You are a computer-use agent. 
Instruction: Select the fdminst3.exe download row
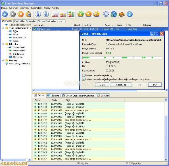coord(100,29)
